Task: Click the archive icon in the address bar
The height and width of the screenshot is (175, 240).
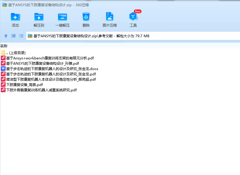Action: tap(30, 36)
